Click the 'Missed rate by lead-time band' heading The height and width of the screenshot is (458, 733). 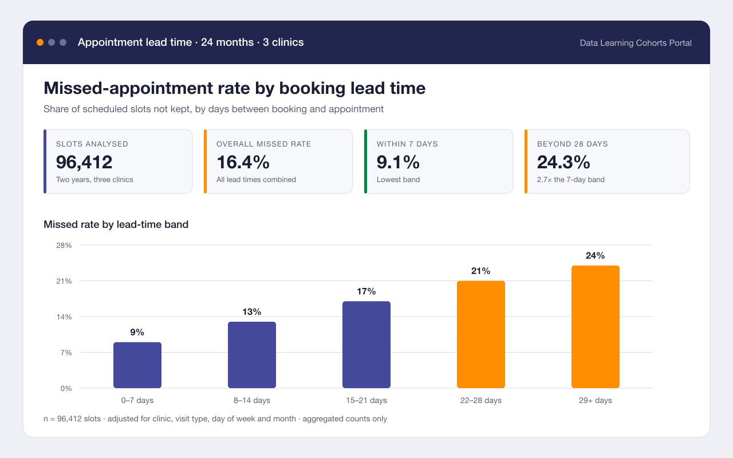[x=116, y=224]
